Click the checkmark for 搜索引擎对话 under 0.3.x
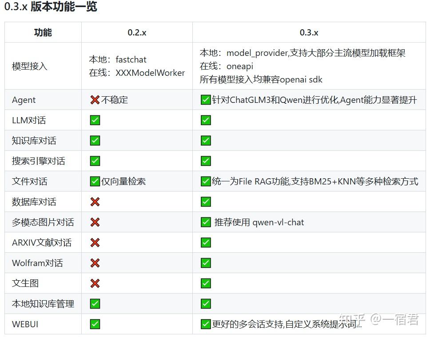430x337 pixels. [205, 161]
